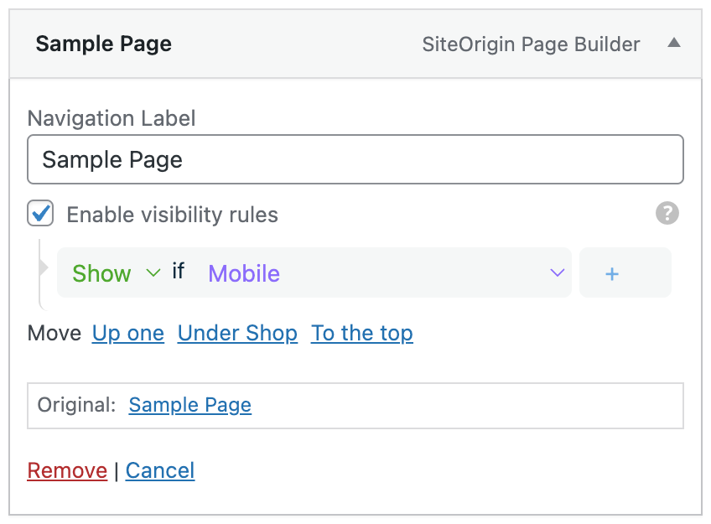Click the 'Move' caption before the links

[54, 333]
